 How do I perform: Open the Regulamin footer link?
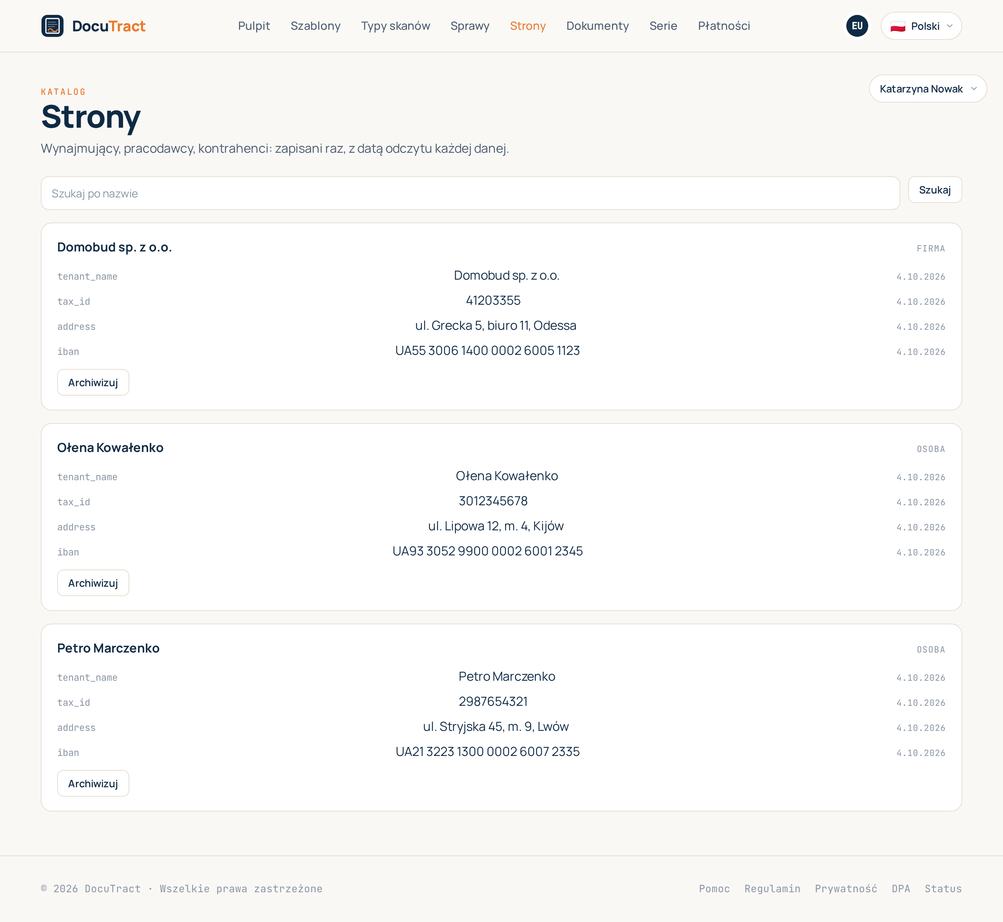pos(772,889)
